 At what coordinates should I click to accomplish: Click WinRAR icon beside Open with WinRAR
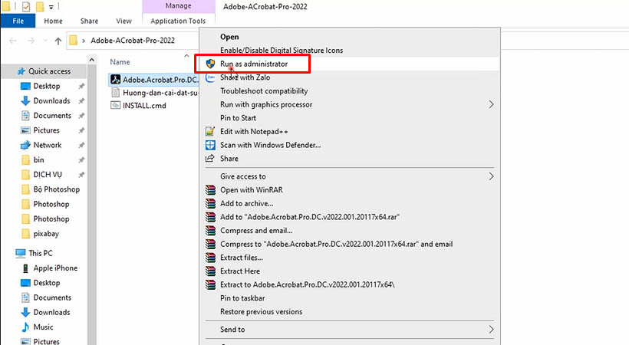pyautogui.click(x=210, y=190)
